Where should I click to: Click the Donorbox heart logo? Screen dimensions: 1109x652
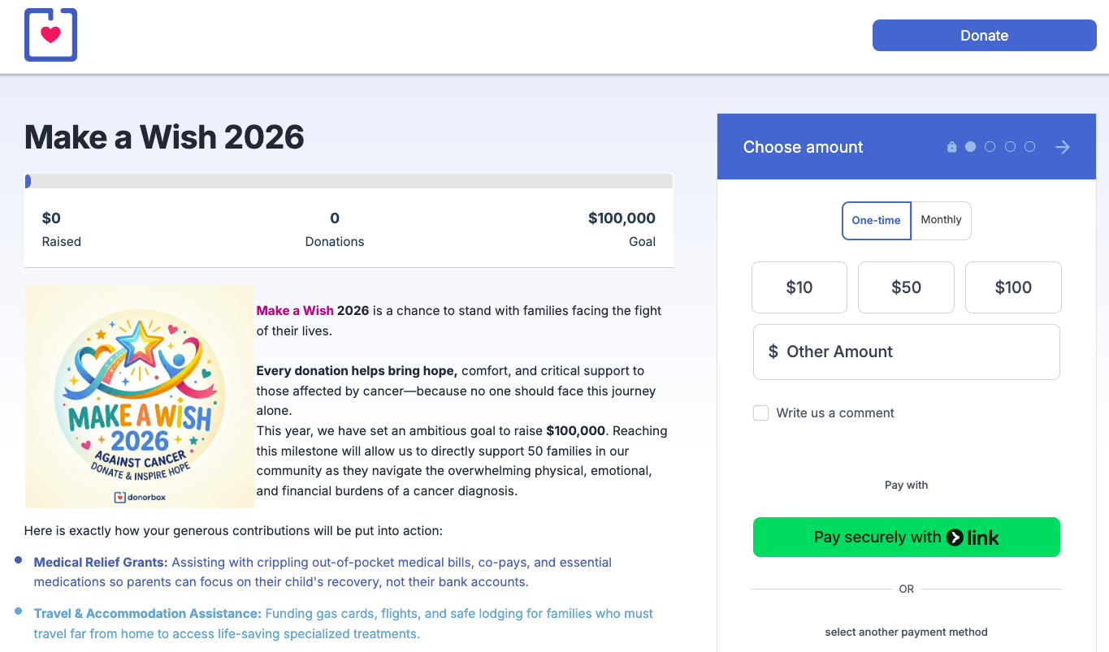50,35
